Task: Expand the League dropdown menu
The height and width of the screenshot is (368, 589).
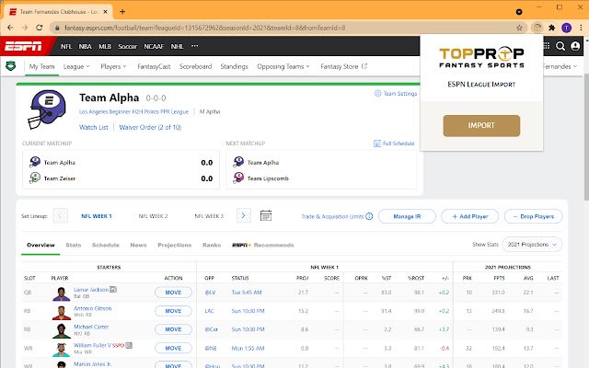Action: pos(76,66)
